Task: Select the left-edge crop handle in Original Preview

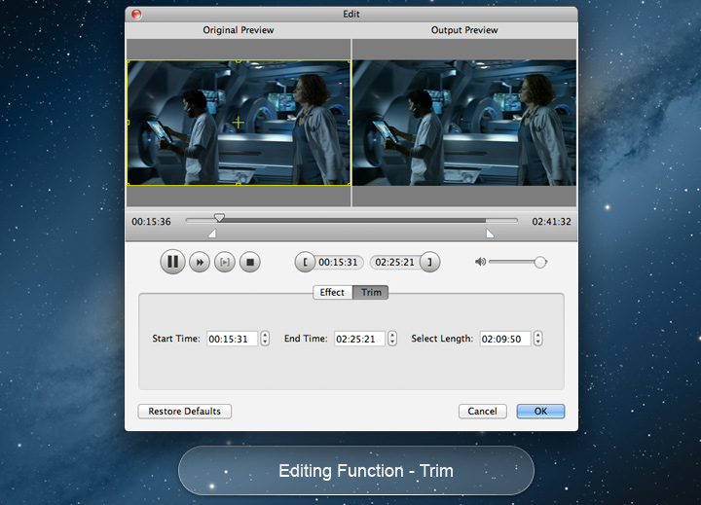Action: [x=129, y=123]
